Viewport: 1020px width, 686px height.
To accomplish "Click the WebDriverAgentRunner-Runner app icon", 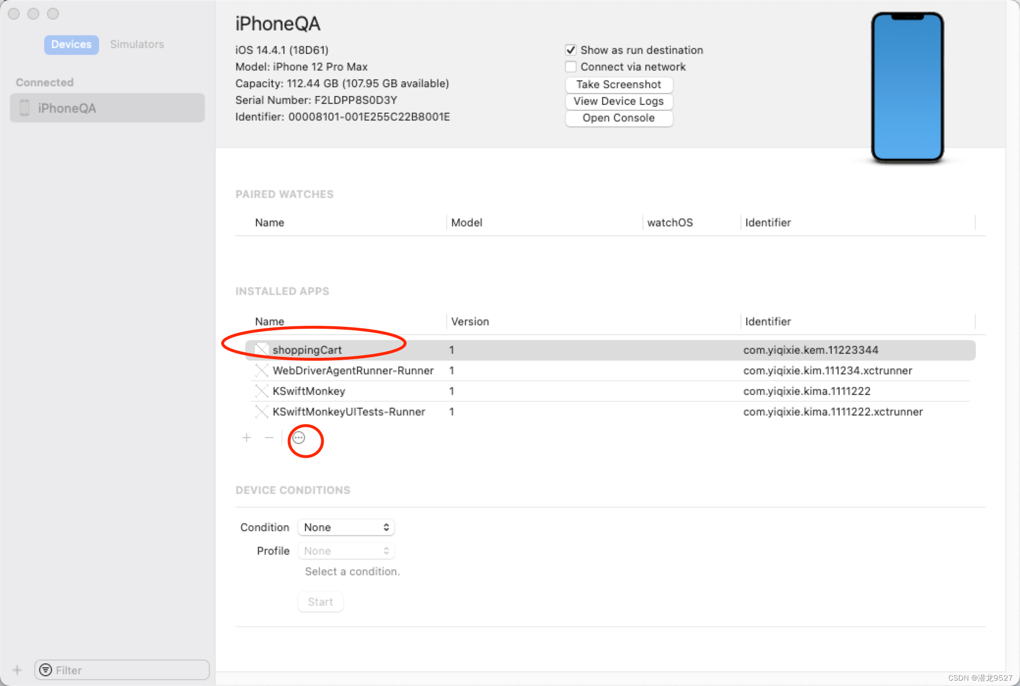I will coord(262,370).
